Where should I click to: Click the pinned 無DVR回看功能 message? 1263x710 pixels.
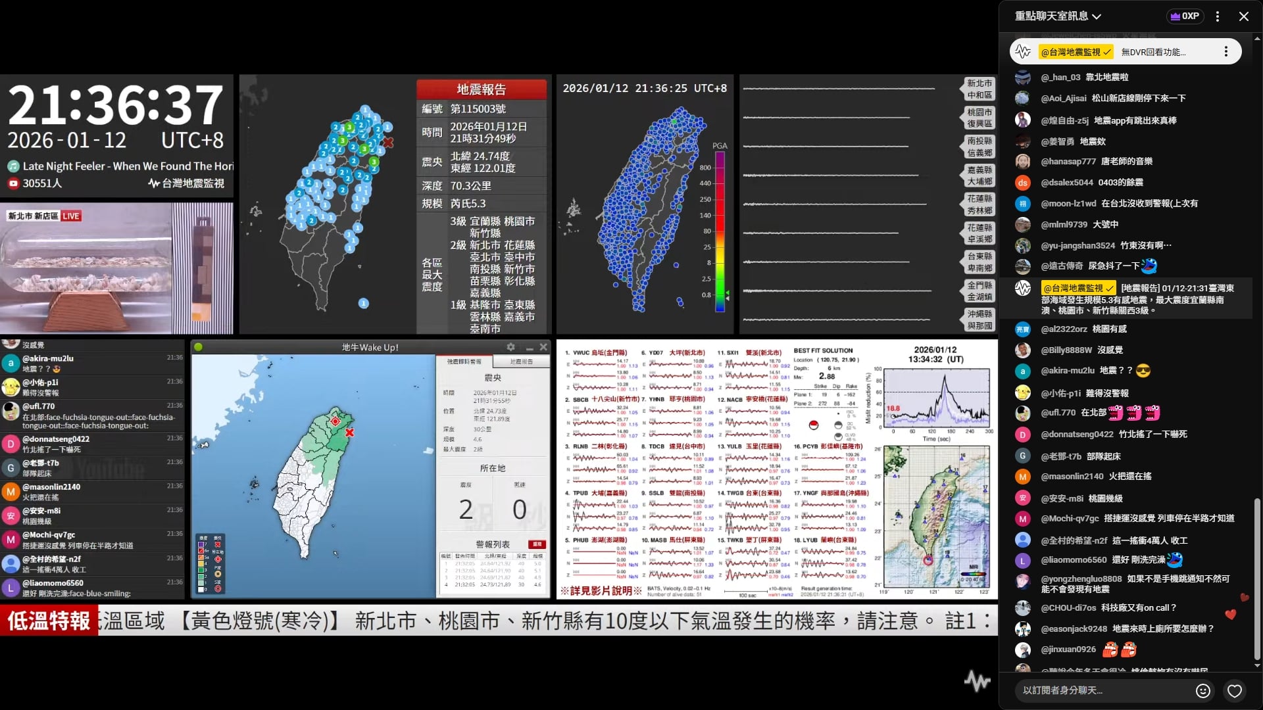point(1153,52)
